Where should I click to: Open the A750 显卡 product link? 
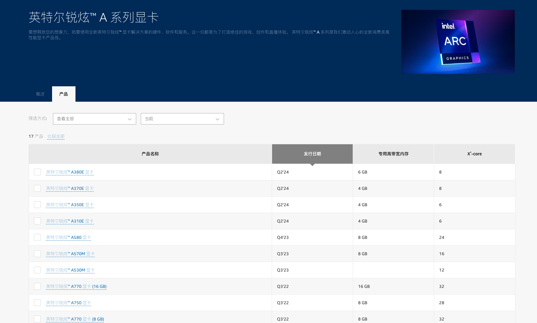pos(68,303)
